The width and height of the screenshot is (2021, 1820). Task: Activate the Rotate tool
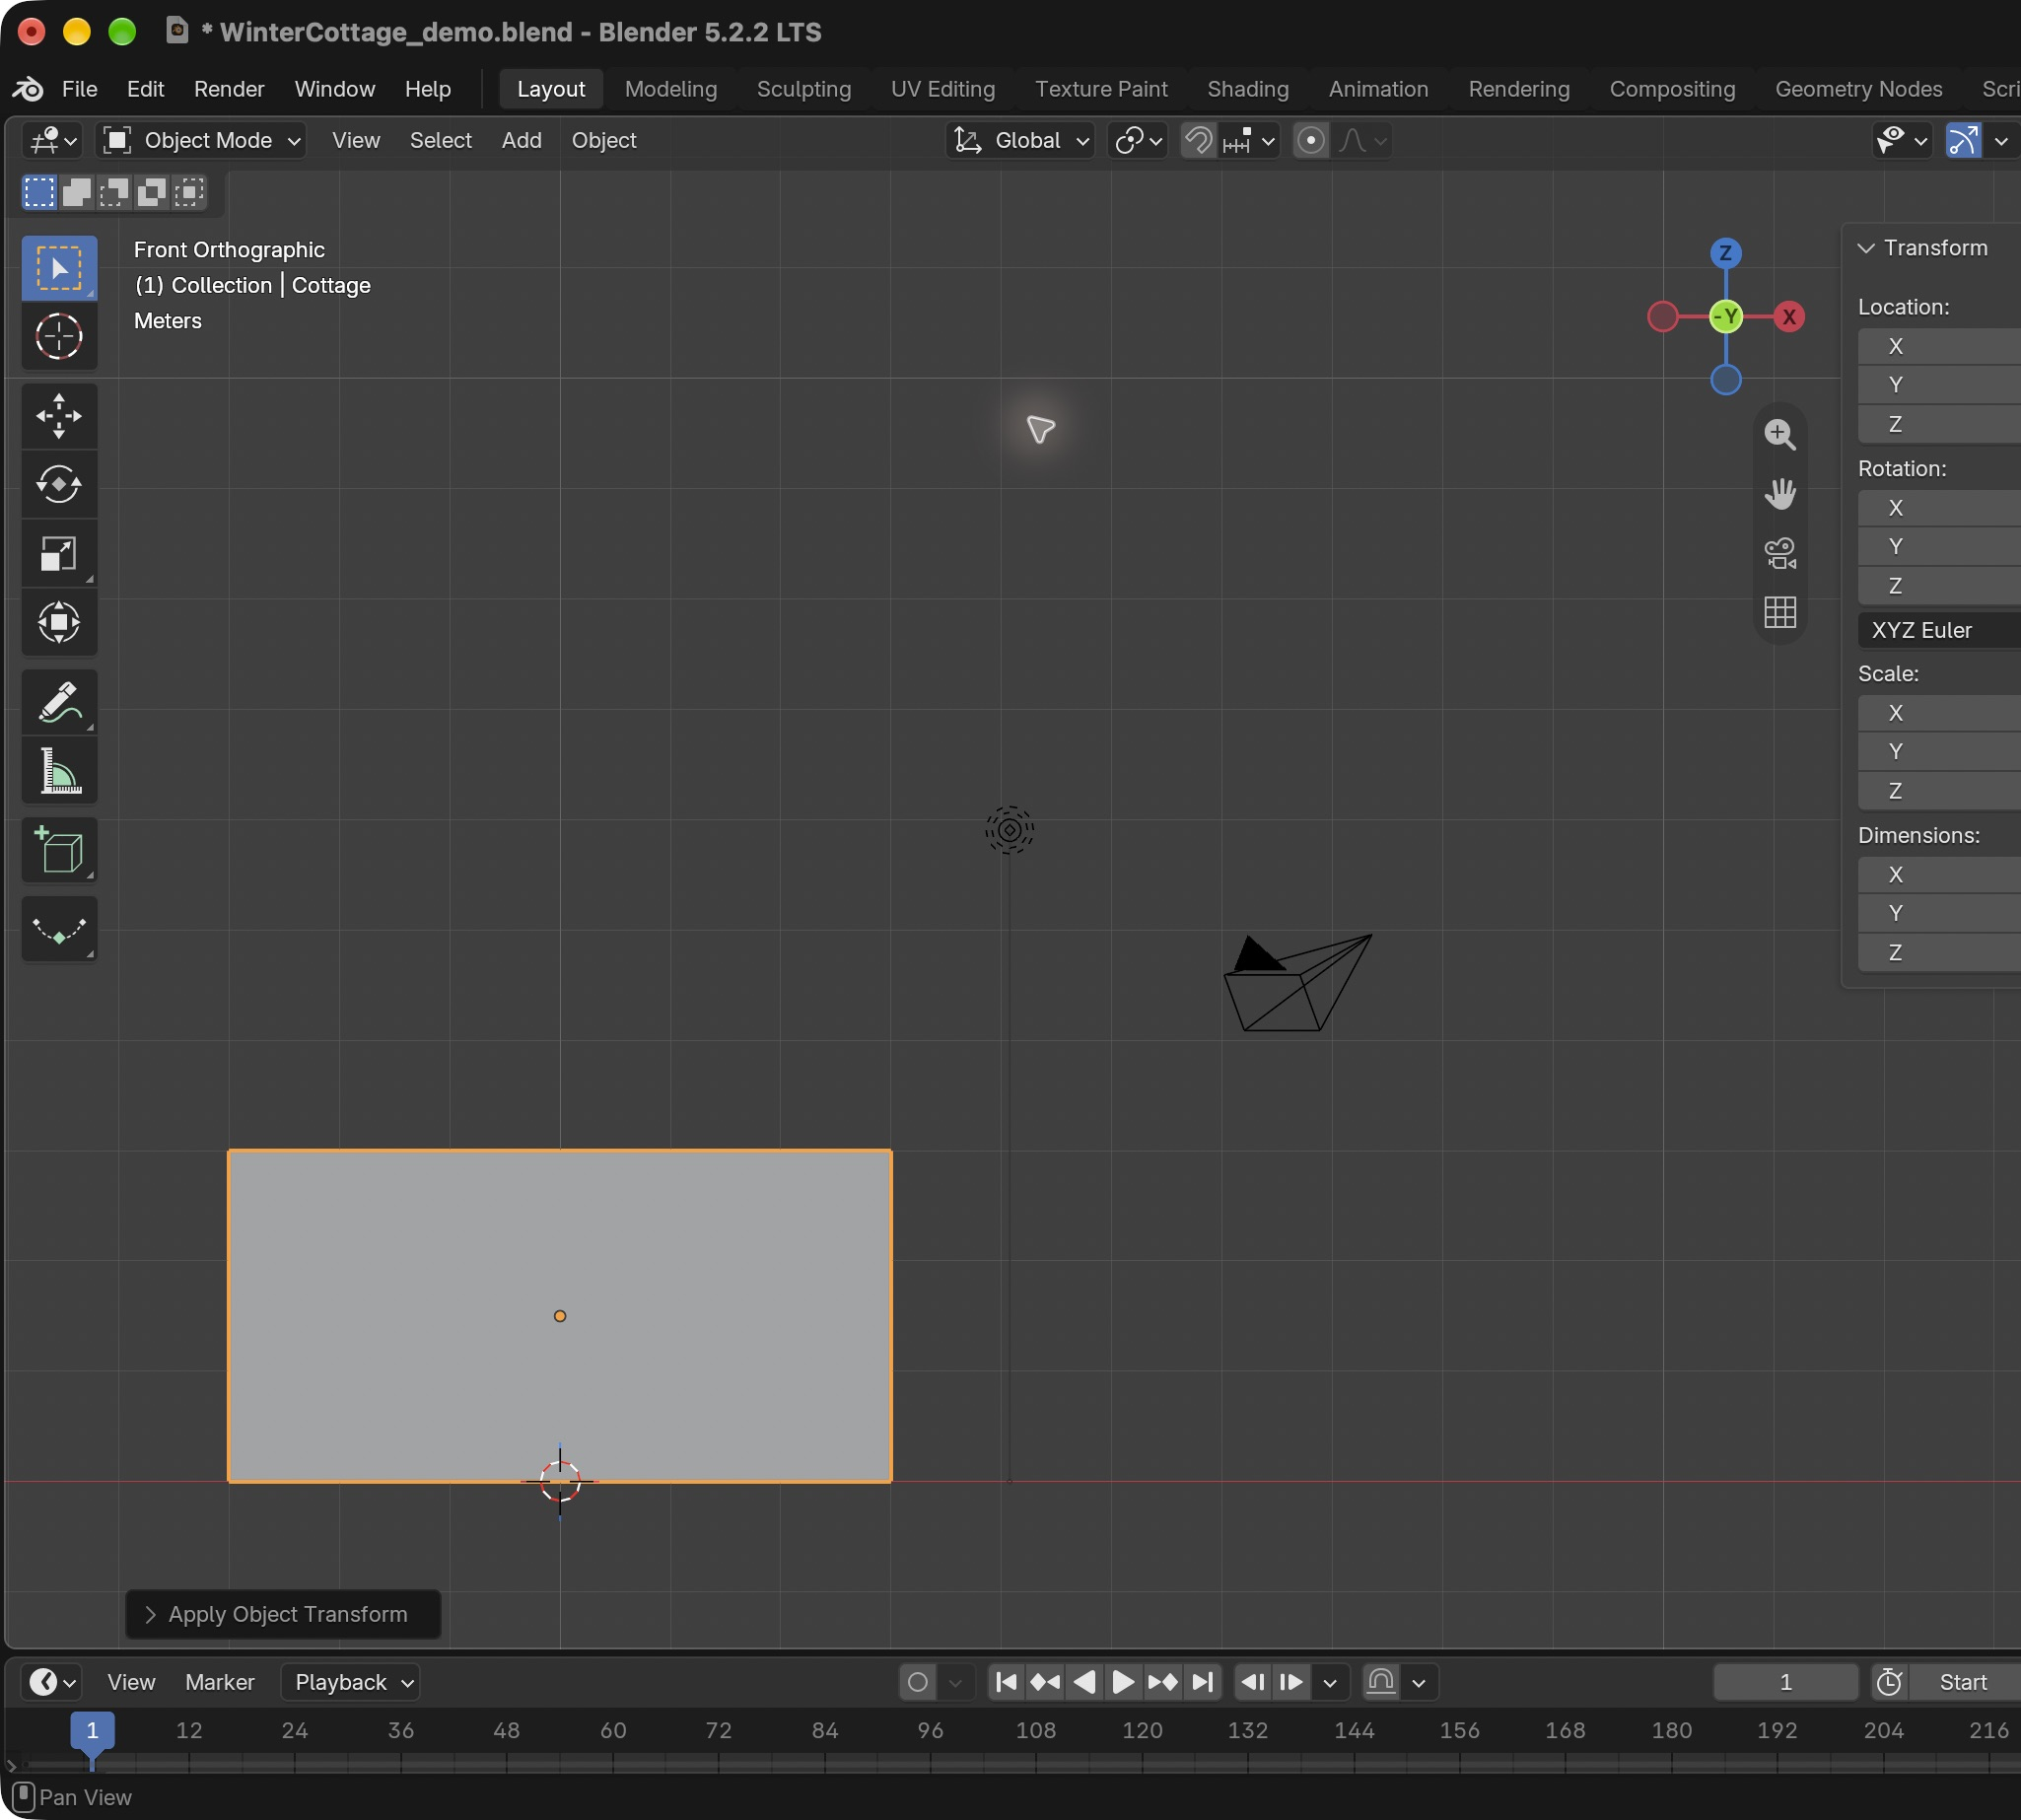[x=59, y=485]
